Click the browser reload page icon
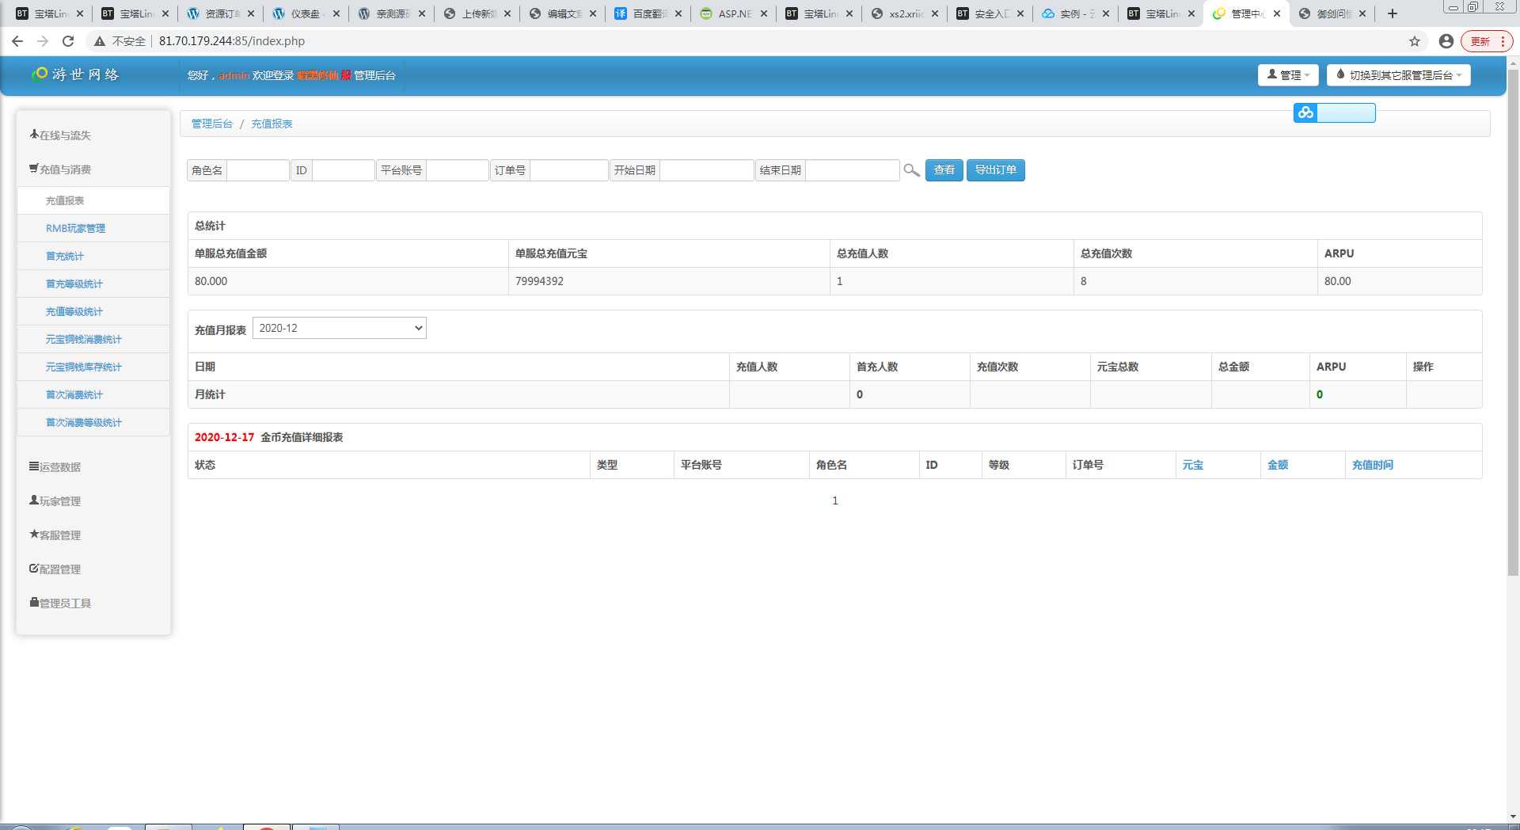Viewport: 1520px width, 830px height. pos(68,41)
